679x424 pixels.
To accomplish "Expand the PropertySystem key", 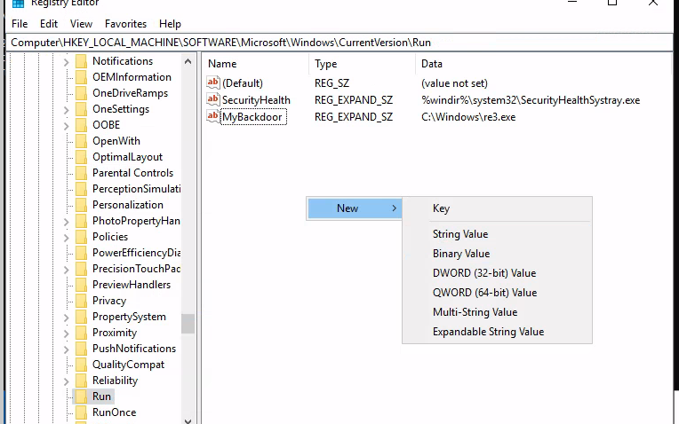I will (x=67, y=318).
